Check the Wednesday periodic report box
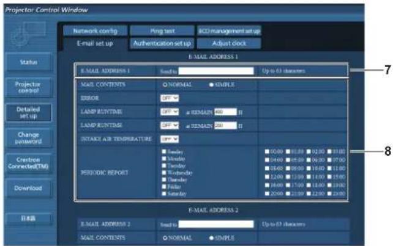The width and height of the screenshot is (393, 246). 164,172
